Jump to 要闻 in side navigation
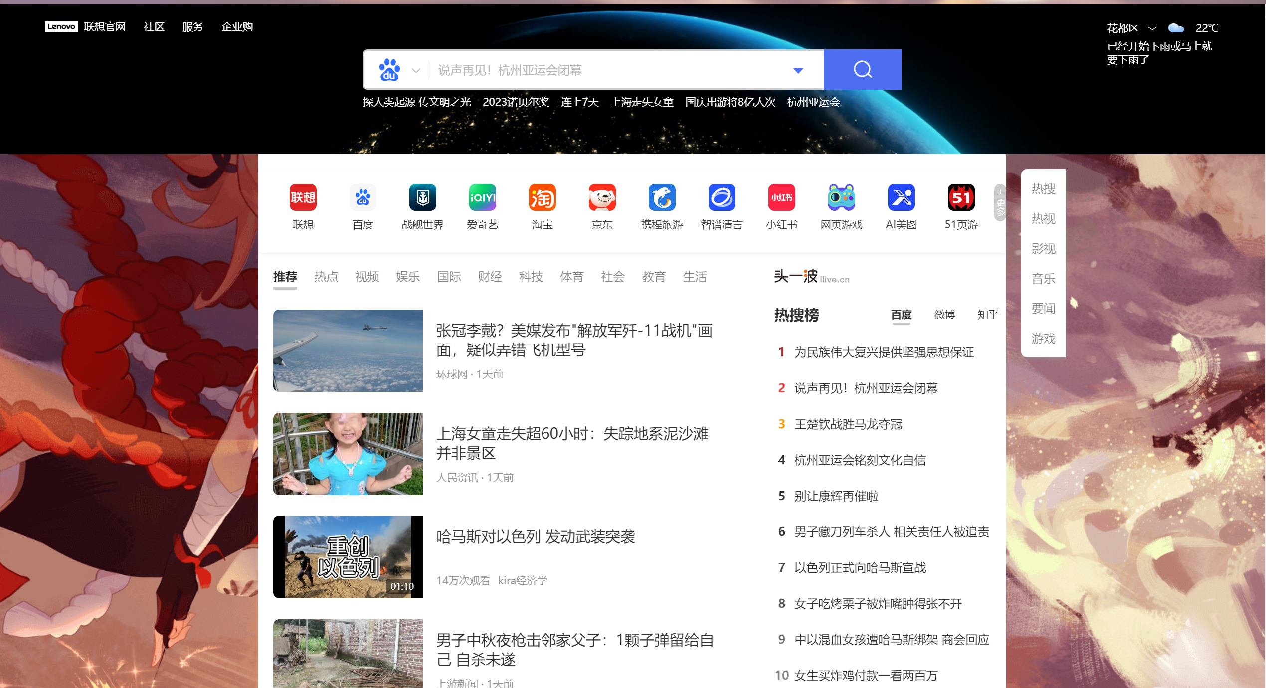 [1043, 309]
